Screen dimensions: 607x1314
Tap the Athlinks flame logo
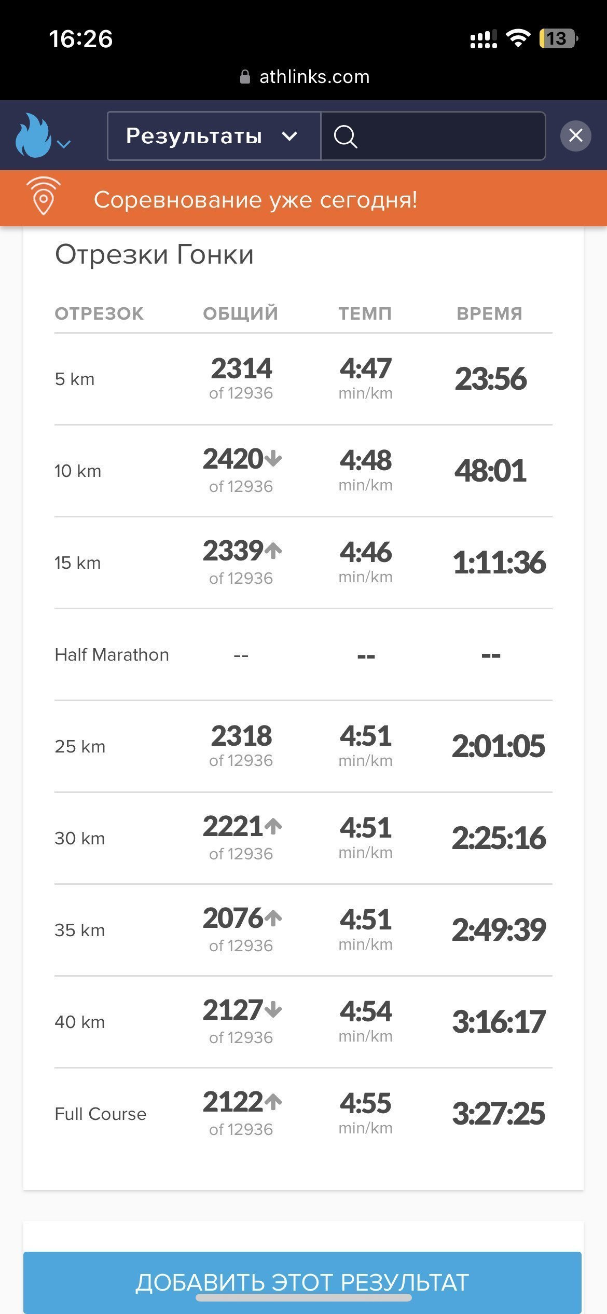coord(33,135)
